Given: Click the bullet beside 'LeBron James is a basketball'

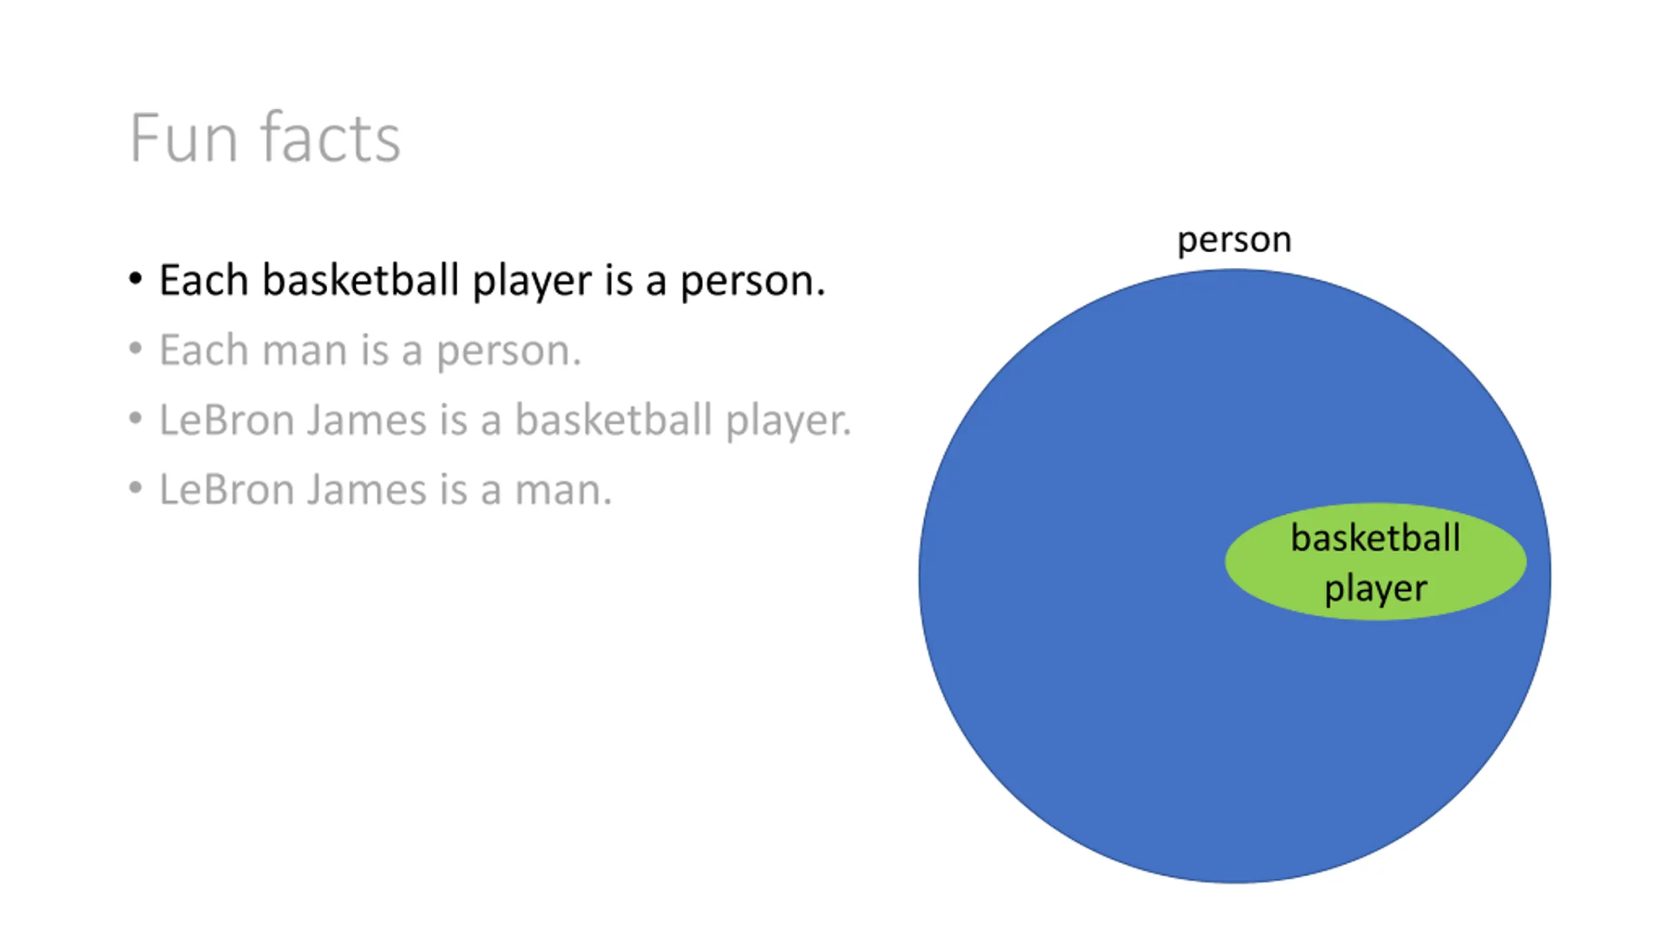Looking at the screenshot, I should 135,418.
